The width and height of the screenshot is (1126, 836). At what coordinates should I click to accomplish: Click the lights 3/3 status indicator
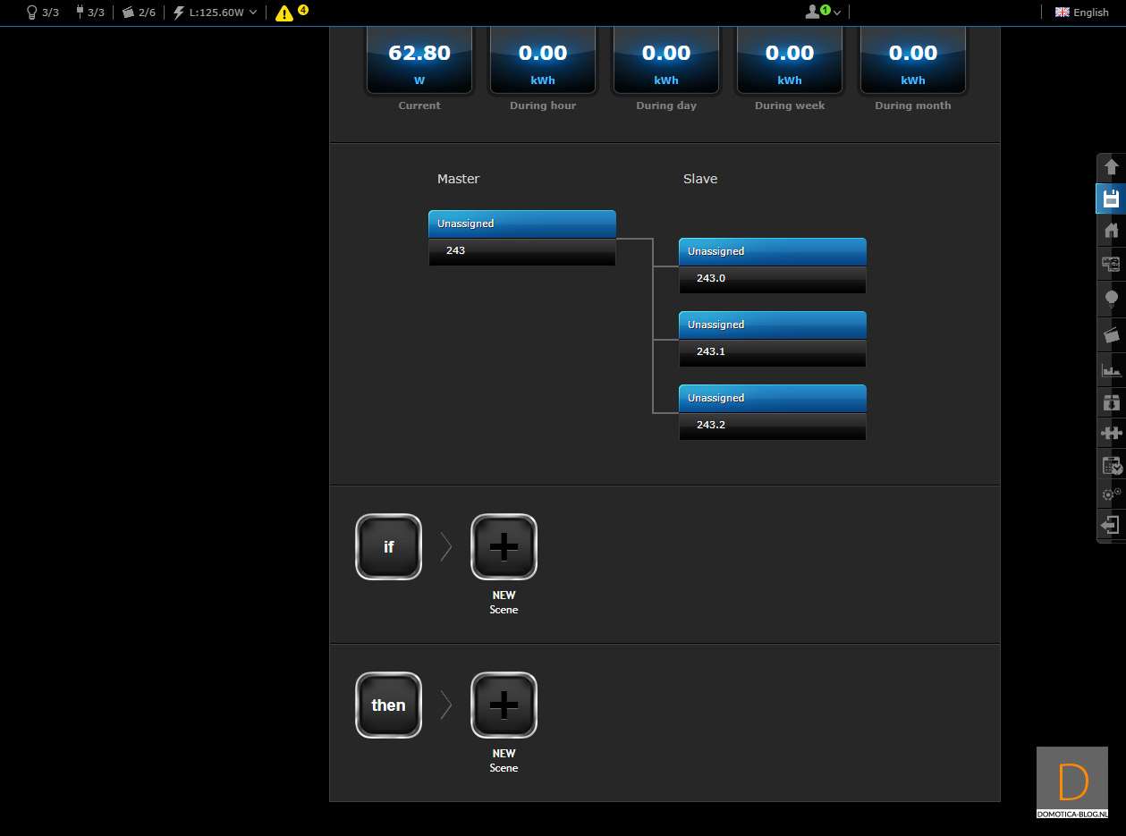42,13
